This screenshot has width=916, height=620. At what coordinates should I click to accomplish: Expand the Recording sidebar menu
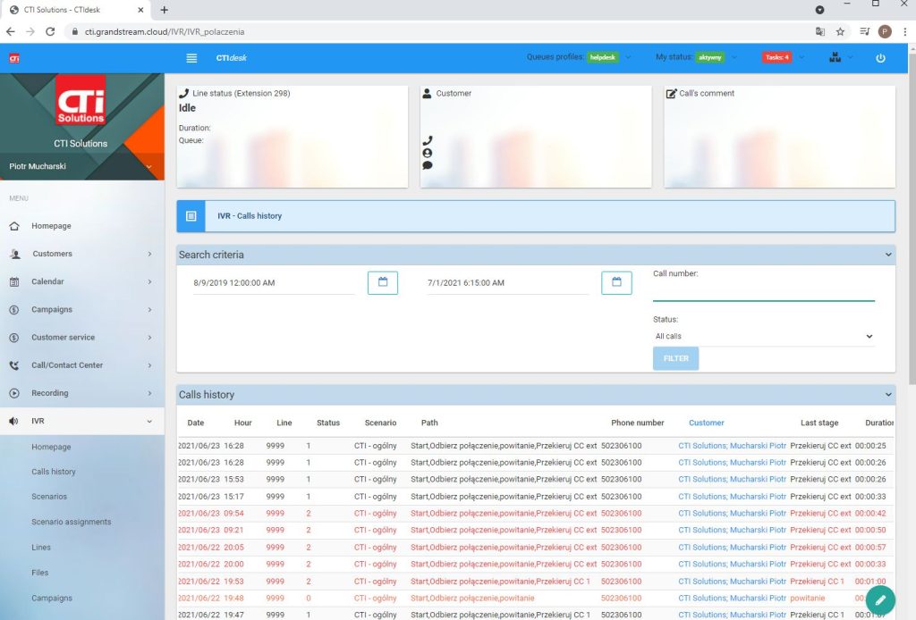(81, 393)
